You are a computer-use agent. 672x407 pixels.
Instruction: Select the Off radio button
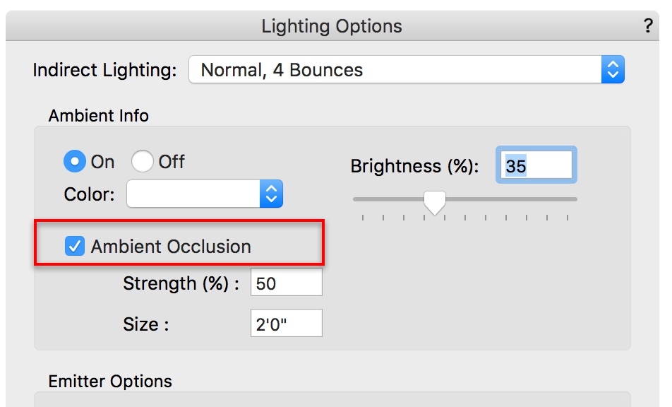click(142, 162)
